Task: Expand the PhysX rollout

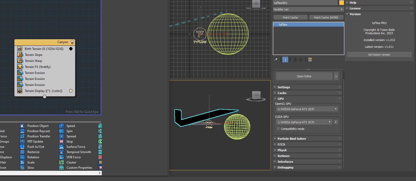Action: coord(307,150)
